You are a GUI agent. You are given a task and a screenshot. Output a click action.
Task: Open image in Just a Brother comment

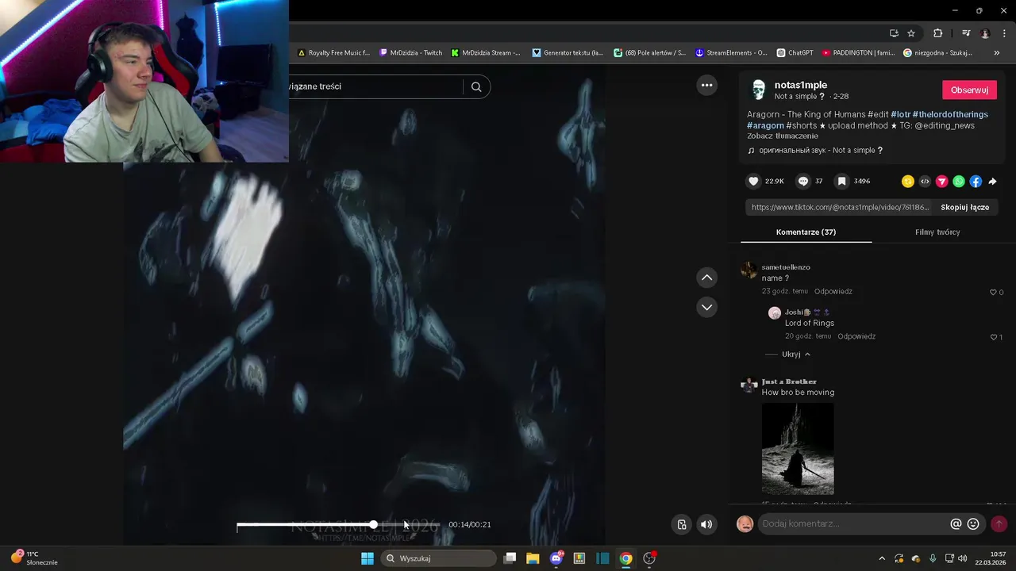[798, 449]
